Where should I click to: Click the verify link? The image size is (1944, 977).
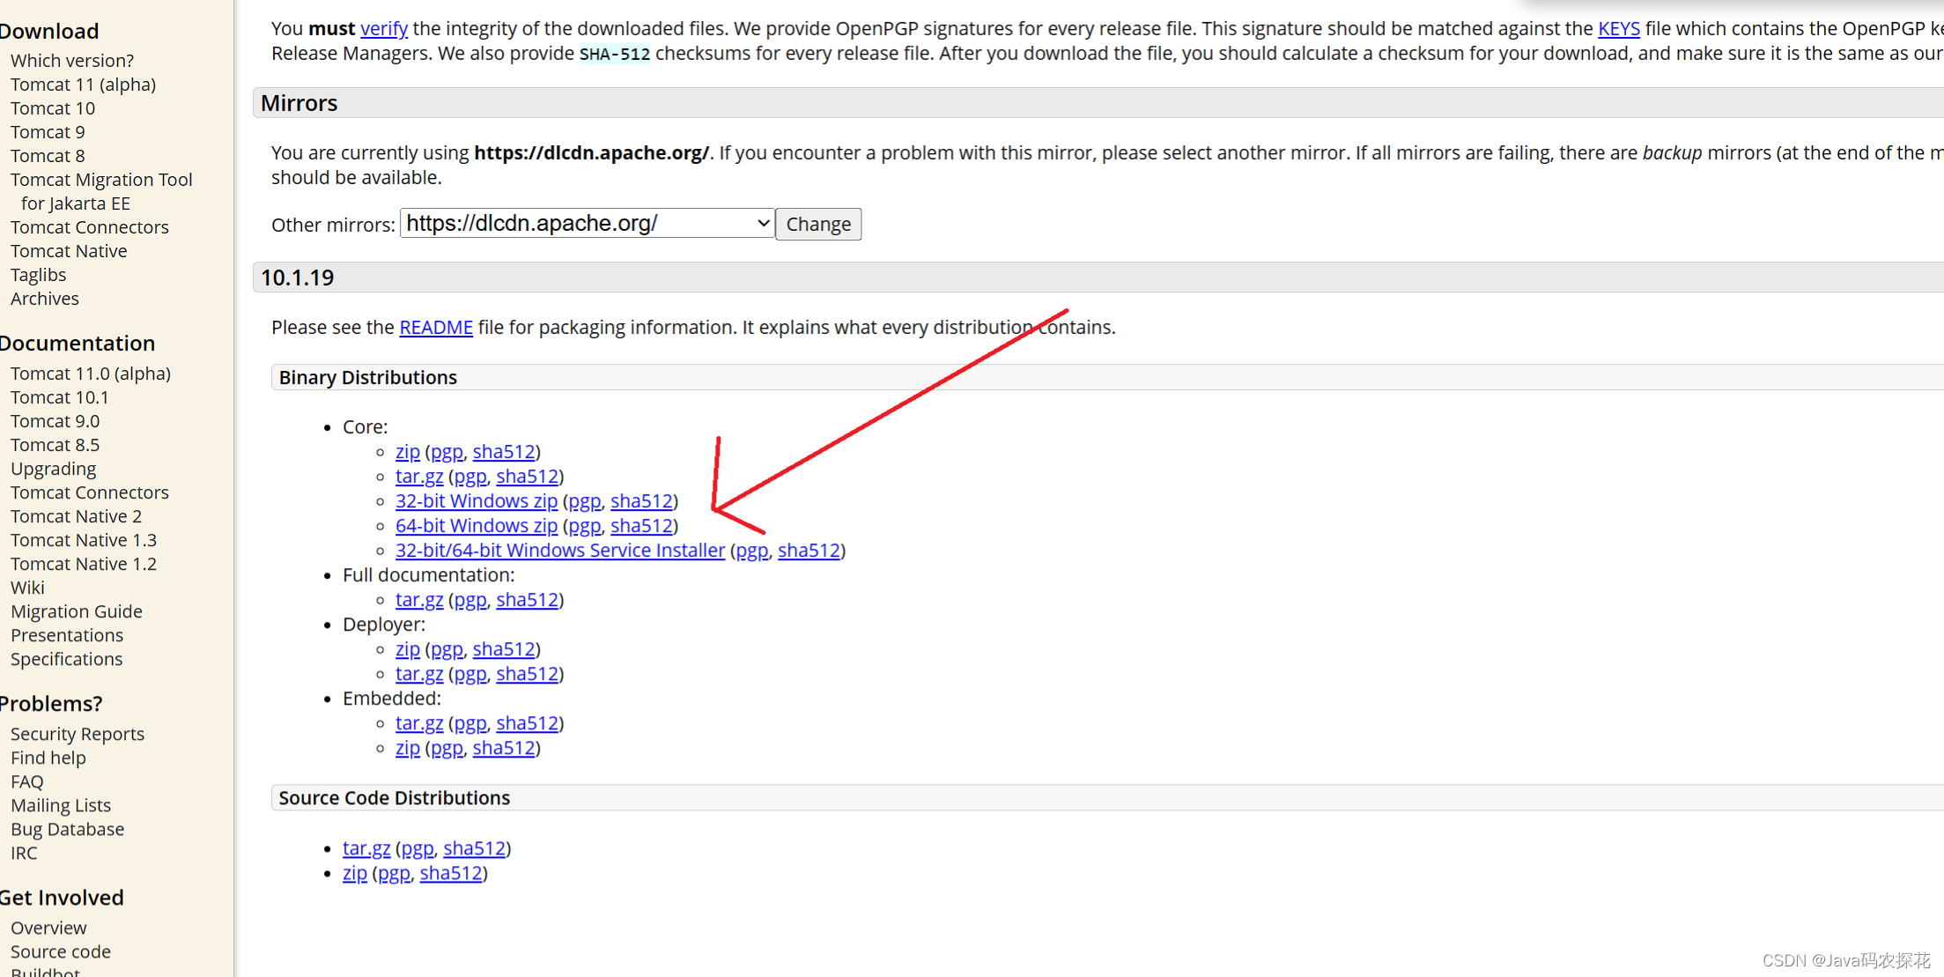pyautogui.click(x=383, y=28)
